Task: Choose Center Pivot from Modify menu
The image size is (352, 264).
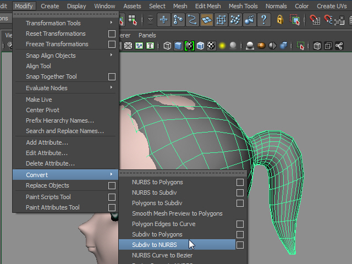Action: coord(43,110)
